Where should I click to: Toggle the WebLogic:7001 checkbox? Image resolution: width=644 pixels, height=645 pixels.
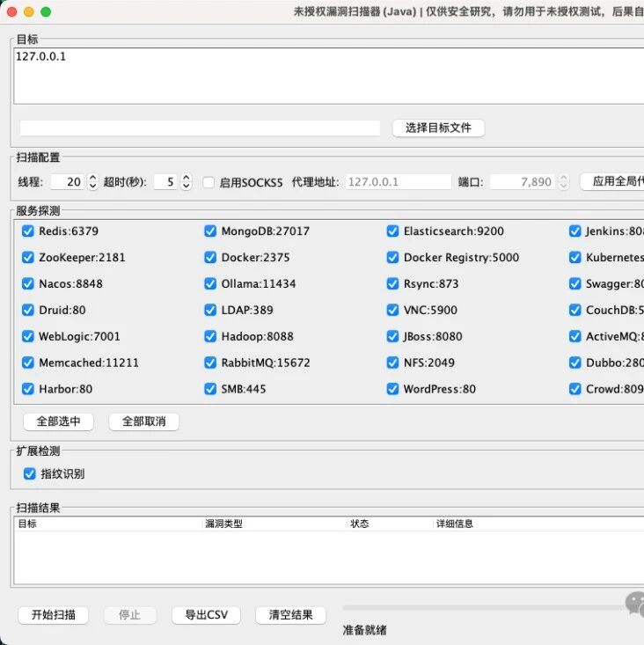27,336
